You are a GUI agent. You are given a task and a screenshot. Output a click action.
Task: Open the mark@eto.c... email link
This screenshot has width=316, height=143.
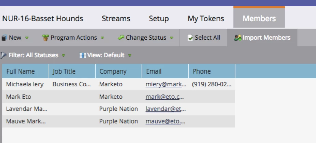(x=165, y=97)
